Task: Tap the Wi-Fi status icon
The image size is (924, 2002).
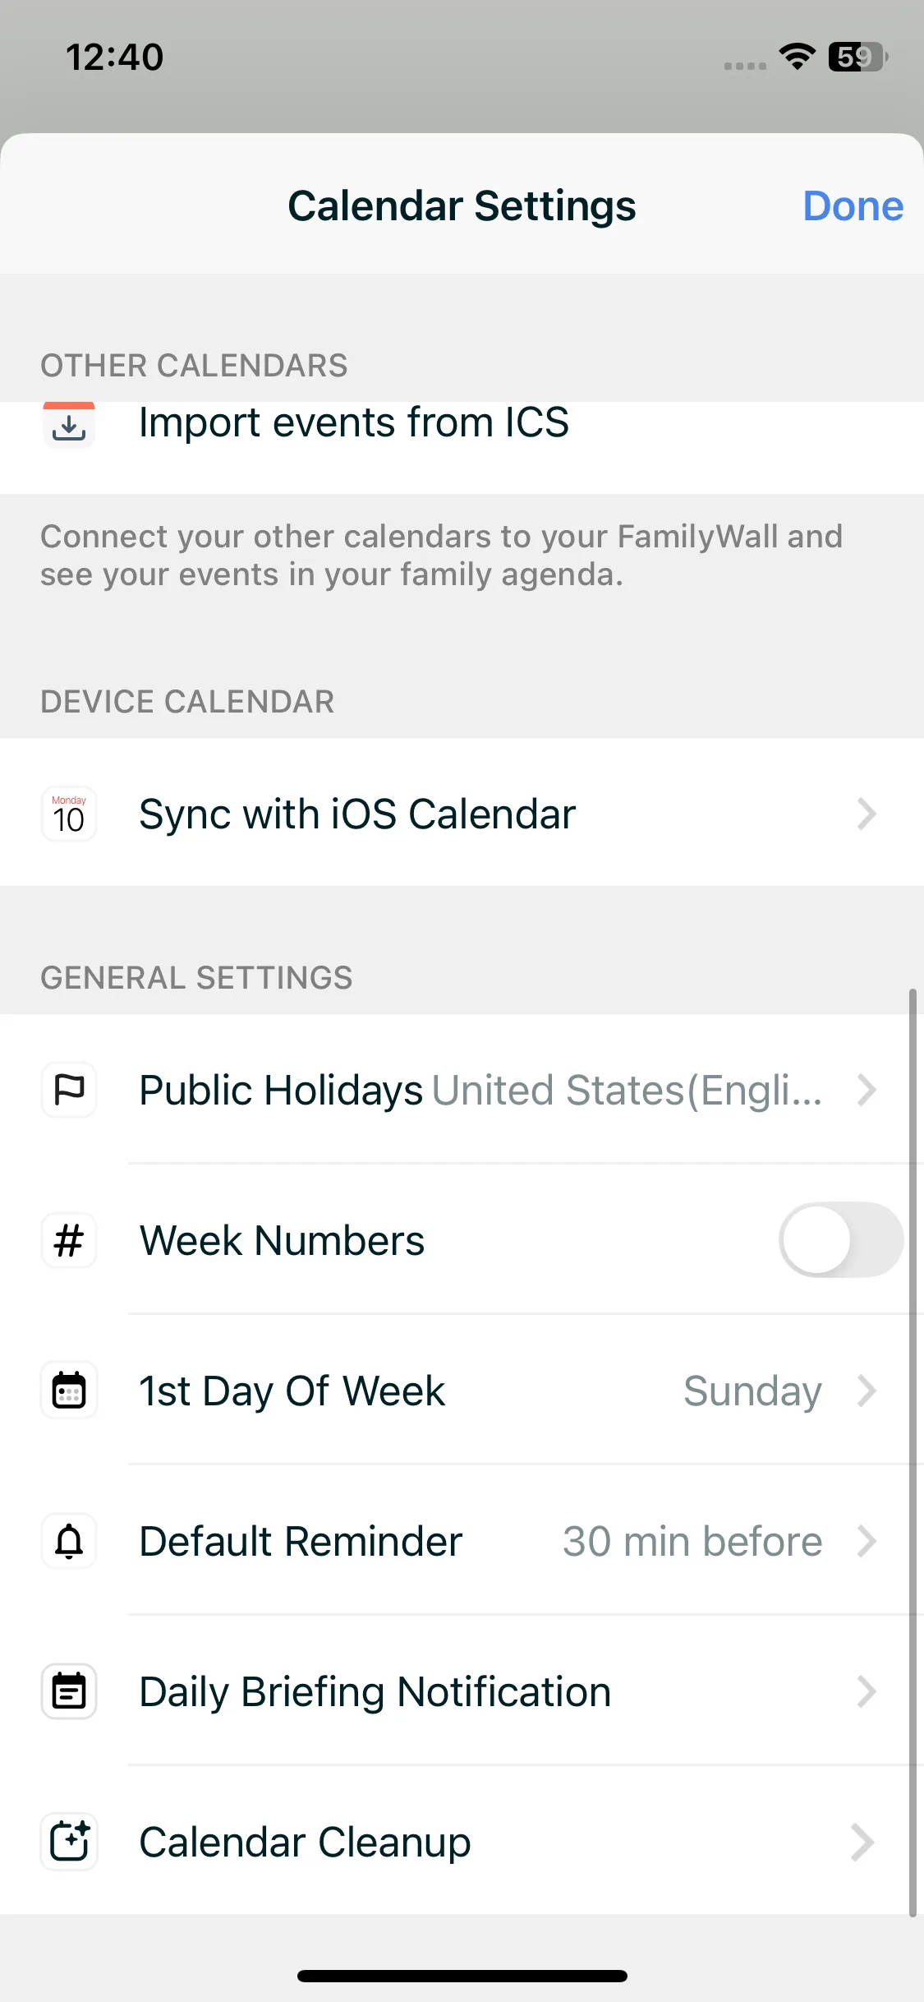Action: 797,57
